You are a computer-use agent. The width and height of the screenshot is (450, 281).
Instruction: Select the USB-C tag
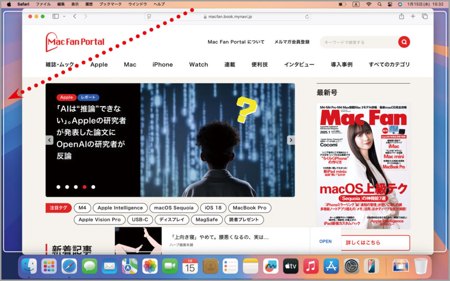[140, 220]
